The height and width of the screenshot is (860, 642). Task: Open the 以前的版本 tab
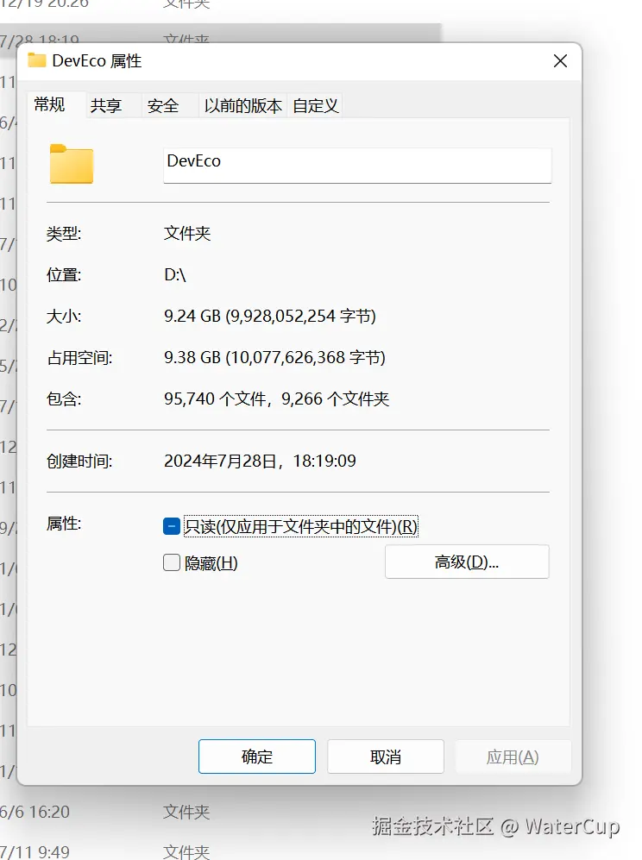click(x=242, y=105)
